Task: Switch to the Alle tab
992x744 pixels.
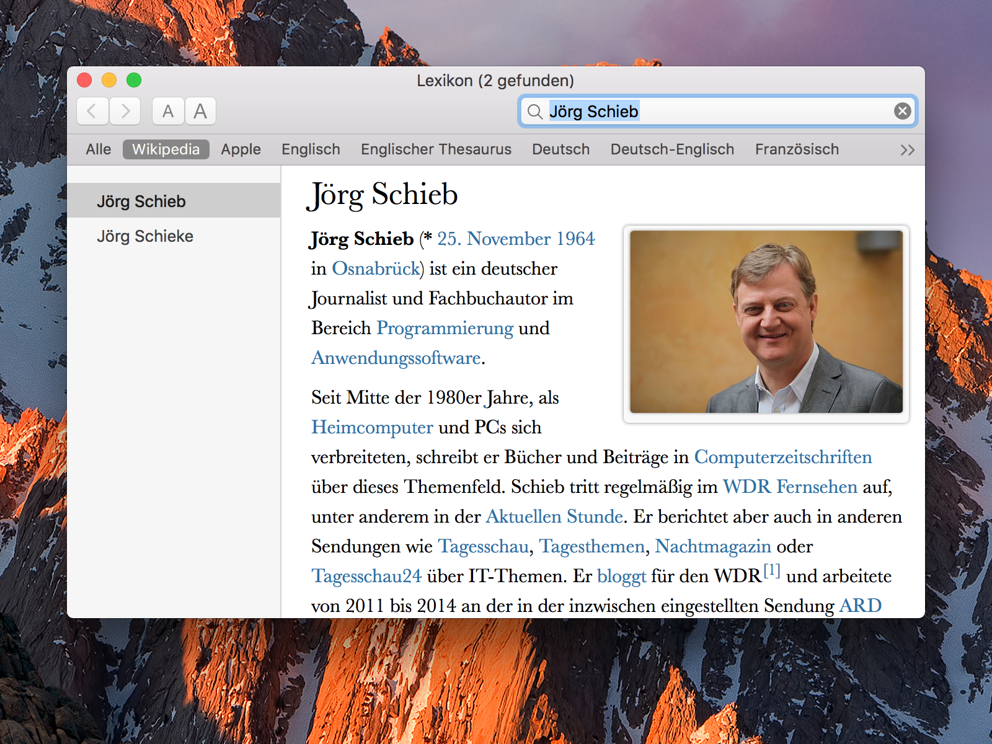Action: point(99,149)
